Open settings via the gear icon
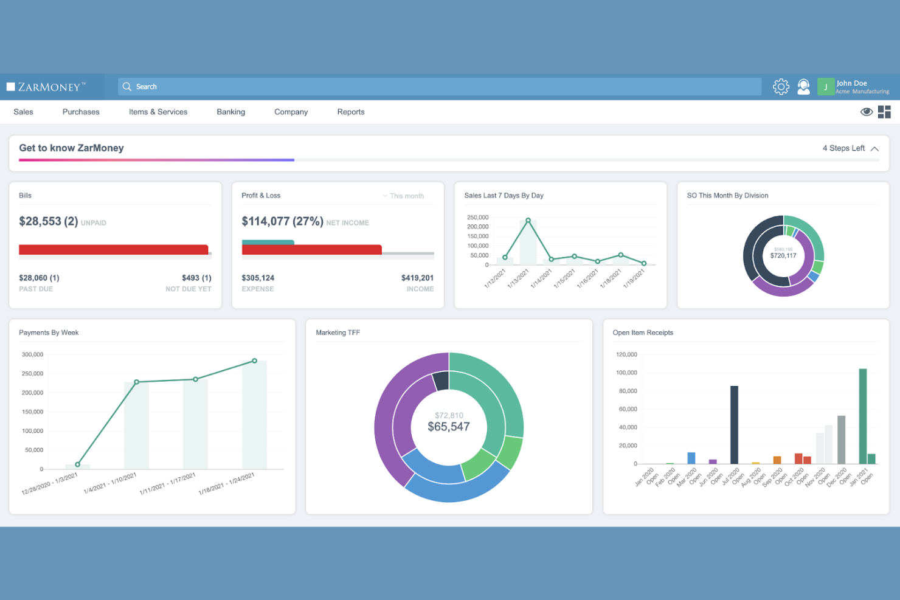This screenshot has height=600, width=900. (x=781, y=87)
